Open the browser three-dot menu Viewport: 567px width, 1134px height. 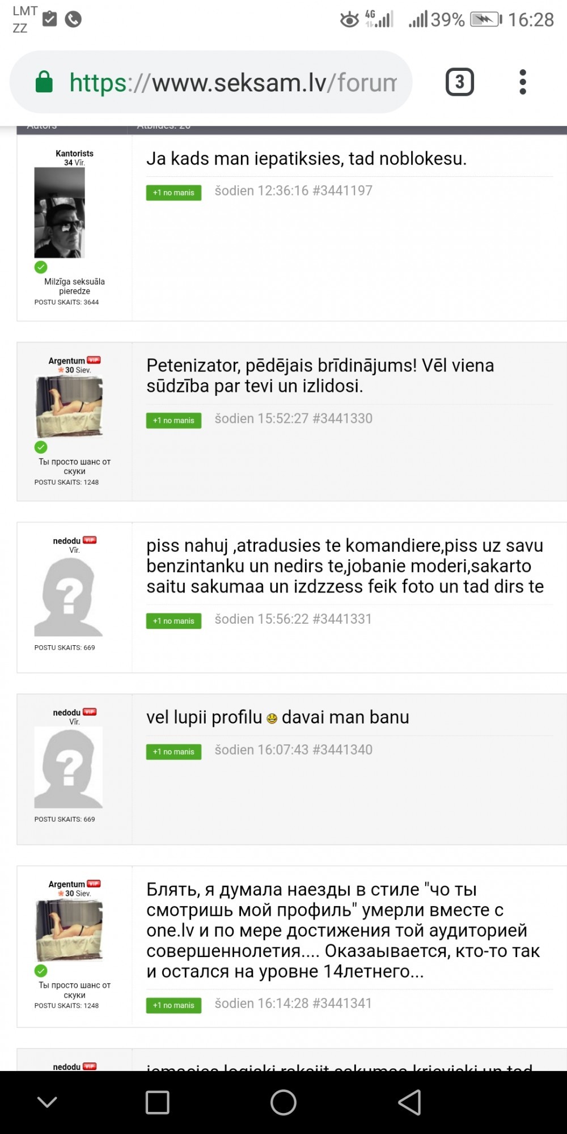tap(522, 82)
